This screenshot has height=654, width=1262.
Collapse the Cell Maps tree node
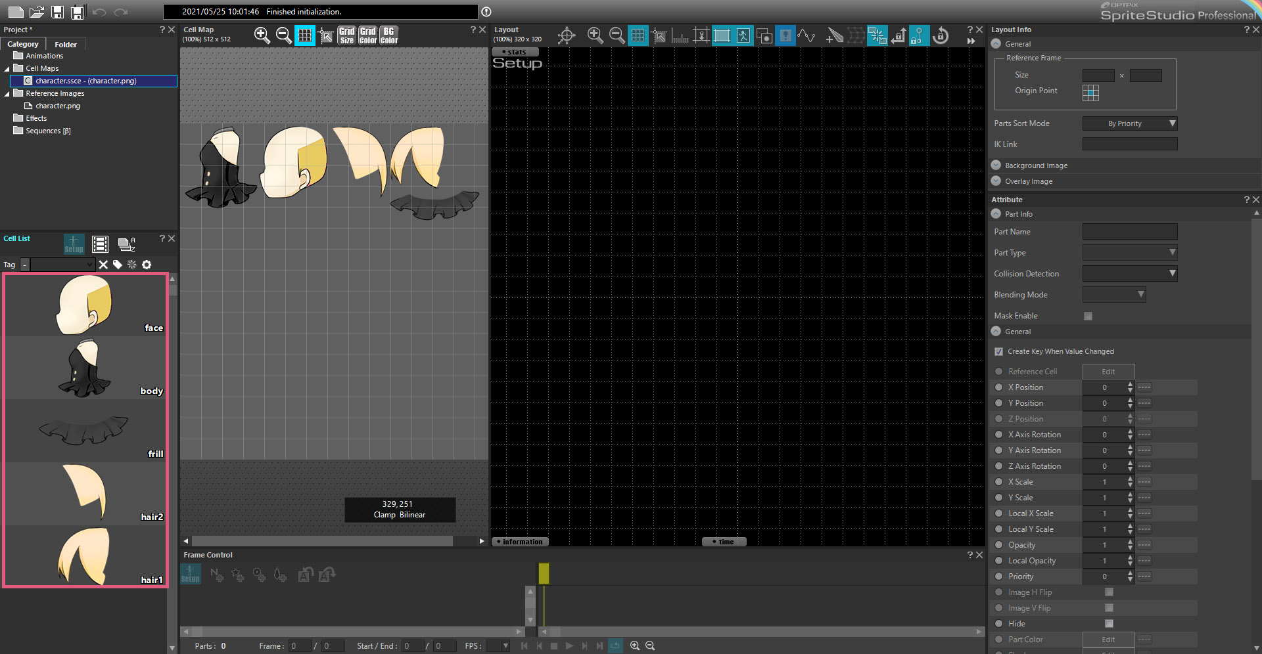pos(7,68)
